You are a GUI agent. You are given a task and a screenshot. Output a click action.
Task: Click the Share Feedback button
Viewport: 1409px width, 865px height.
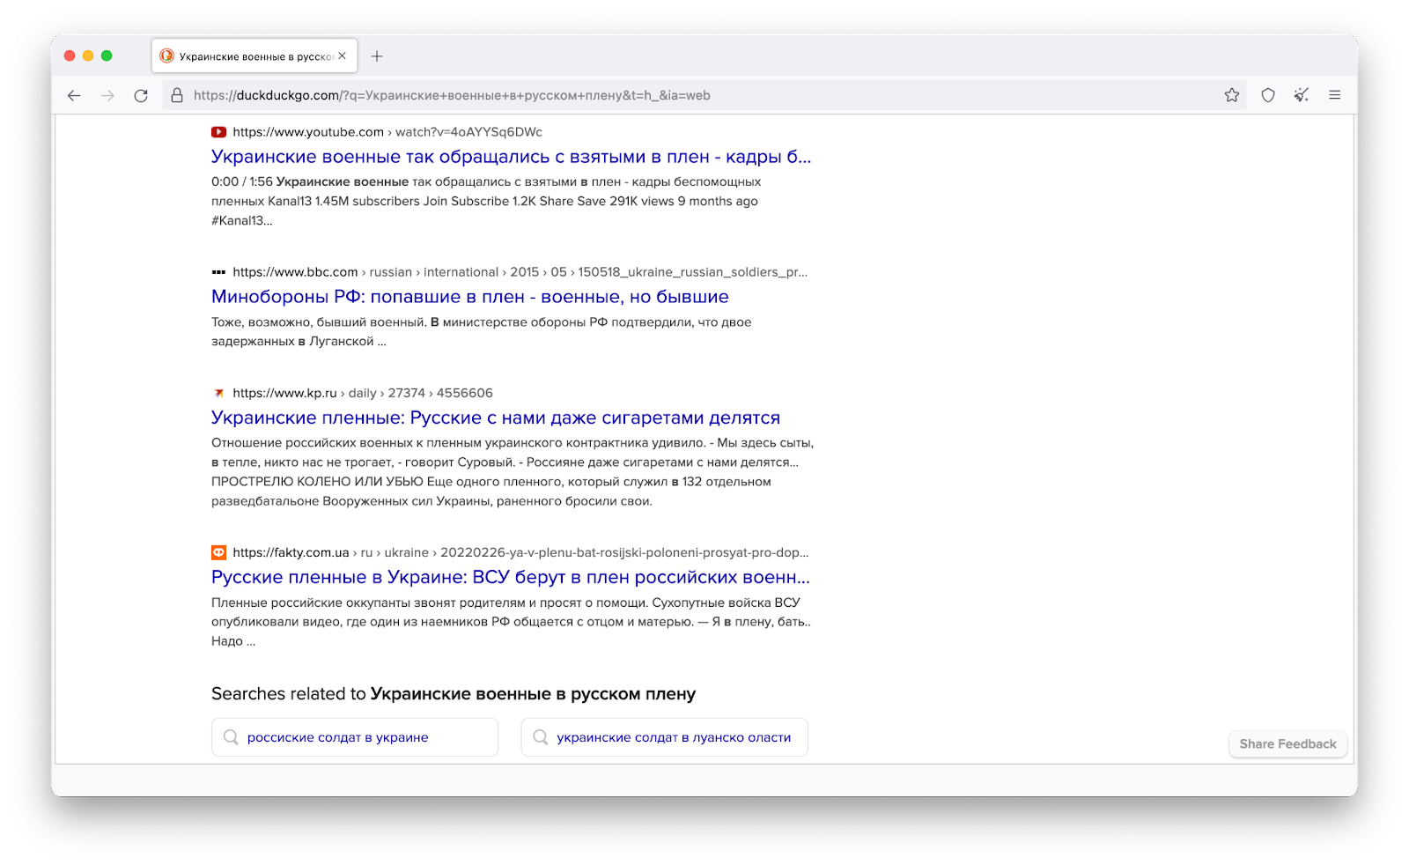(x=1287, y=743)
